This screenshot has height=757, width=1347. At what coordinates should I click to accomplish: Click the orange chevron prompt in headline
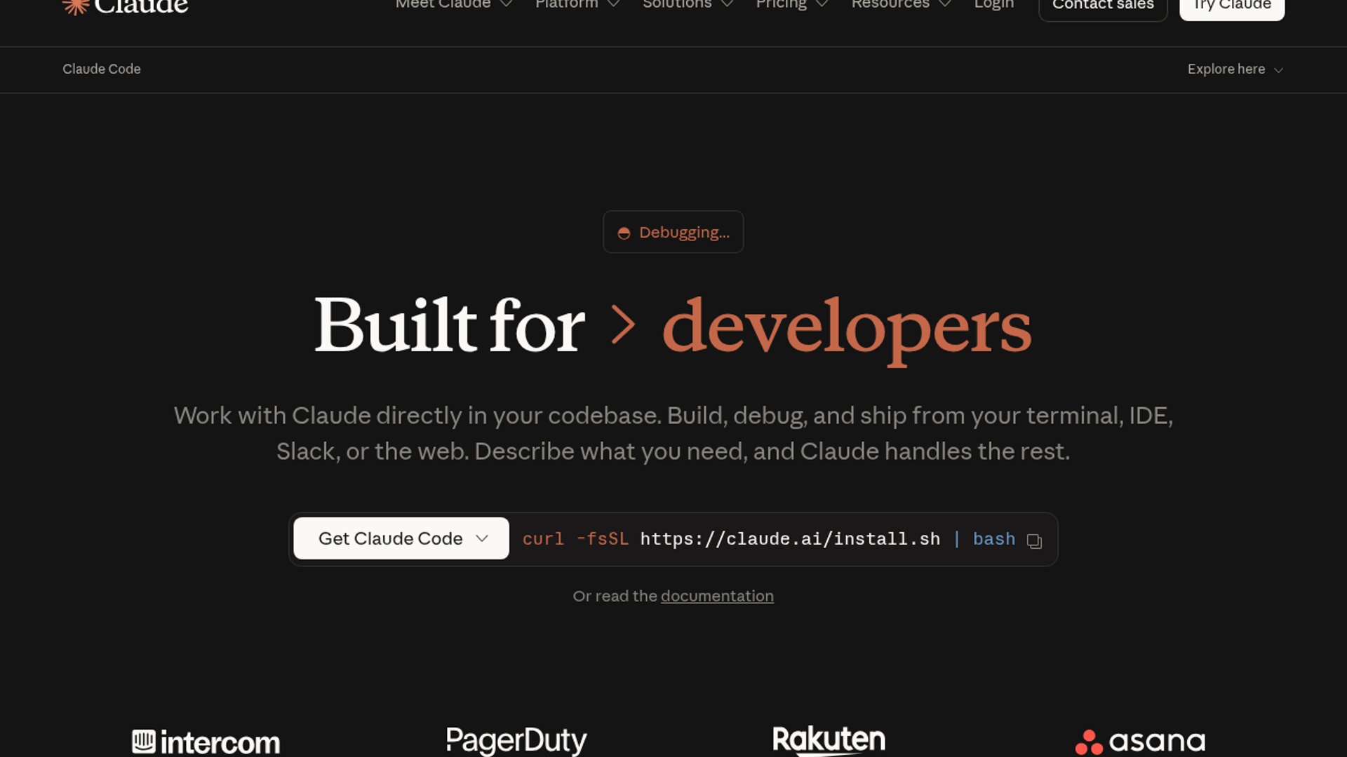(623, 325)
